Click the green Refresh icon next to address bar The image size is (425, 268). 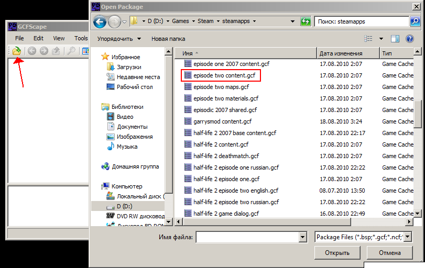[x=306, y=21]
